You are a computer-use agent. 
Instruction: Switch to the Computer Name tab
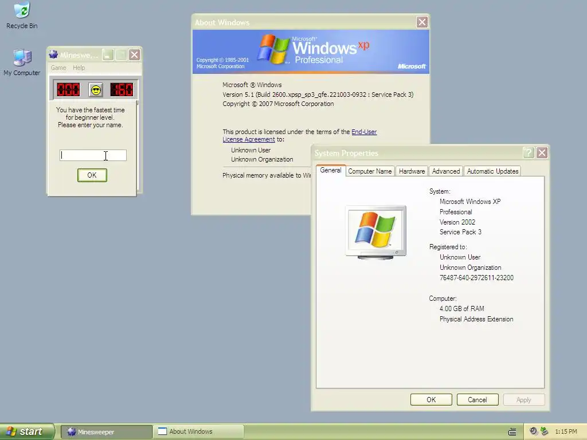(370, 171)
